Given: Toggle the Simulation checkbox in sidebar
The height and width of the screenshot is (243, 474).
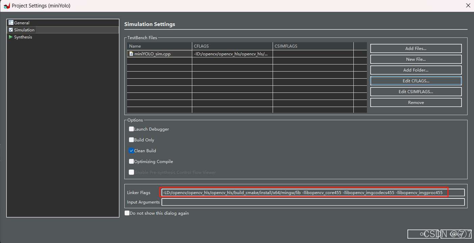Looking at the screenshot, I should click(x=10, y=30).
